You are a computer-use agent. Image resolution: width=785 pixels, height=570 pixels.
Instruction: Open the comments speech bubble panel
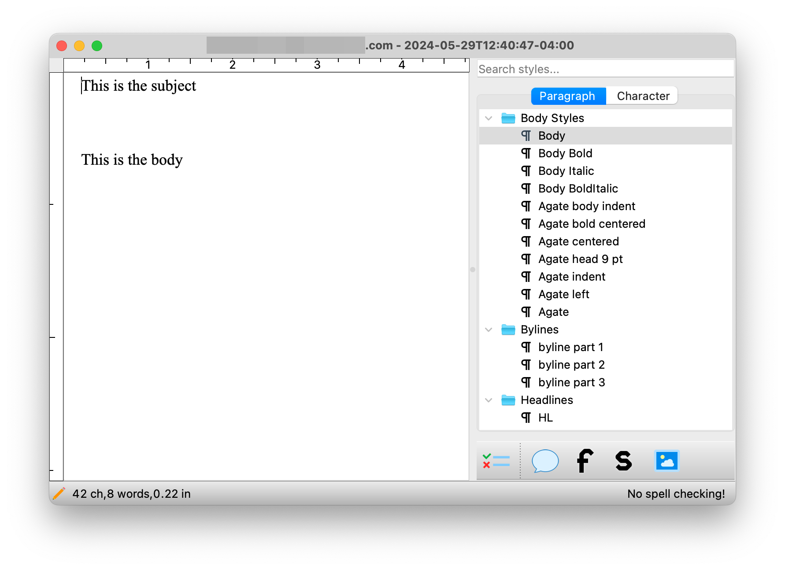point(545,461)
